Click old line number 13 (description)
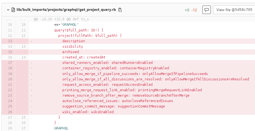The image size is (255, 131). tap(10, 41)
